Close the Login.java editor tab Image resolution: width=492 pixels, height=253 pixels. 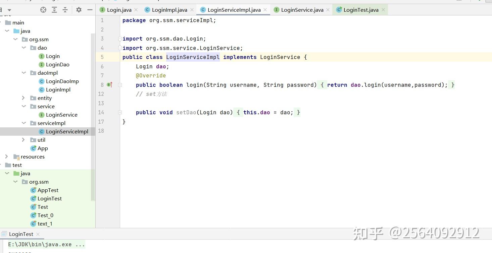(x=136, y=10)
